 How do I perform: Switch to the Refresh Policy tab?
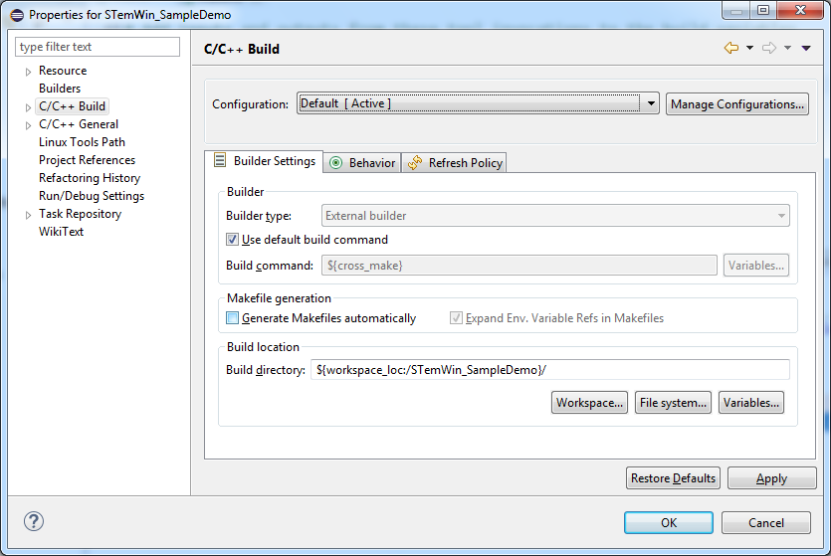[455, 162]
